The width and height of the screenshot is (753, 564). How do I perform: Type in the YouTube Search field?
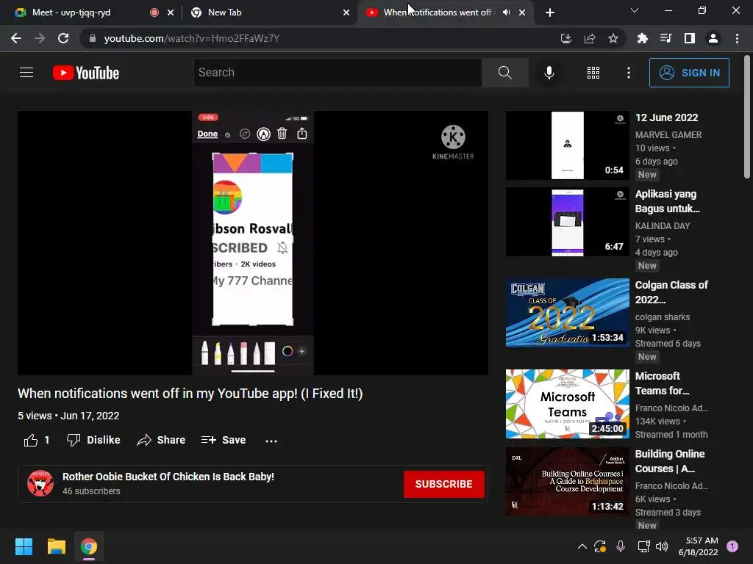tap(338, 73)
